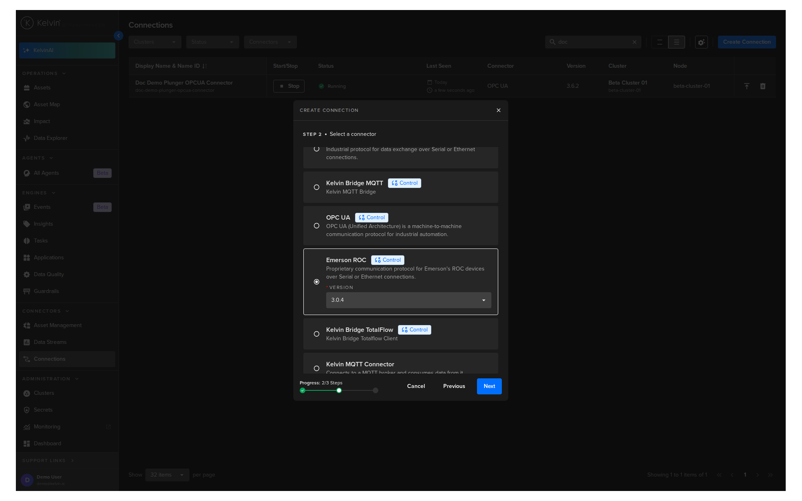Viewport: 802px width, 501px height.
Task: Click Next in the Create Connection dialog
Action: coord(489,386)
